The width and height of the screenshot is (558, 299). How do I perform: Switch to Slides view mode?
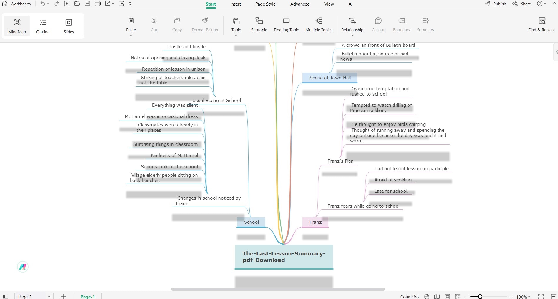pos(69,26)
